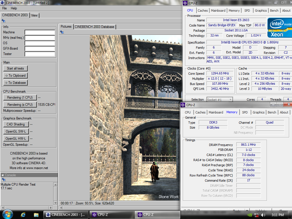This screenshot has height=219, width=292.
Task: Open the volume speaker tray icon
Action: (263, 215)
